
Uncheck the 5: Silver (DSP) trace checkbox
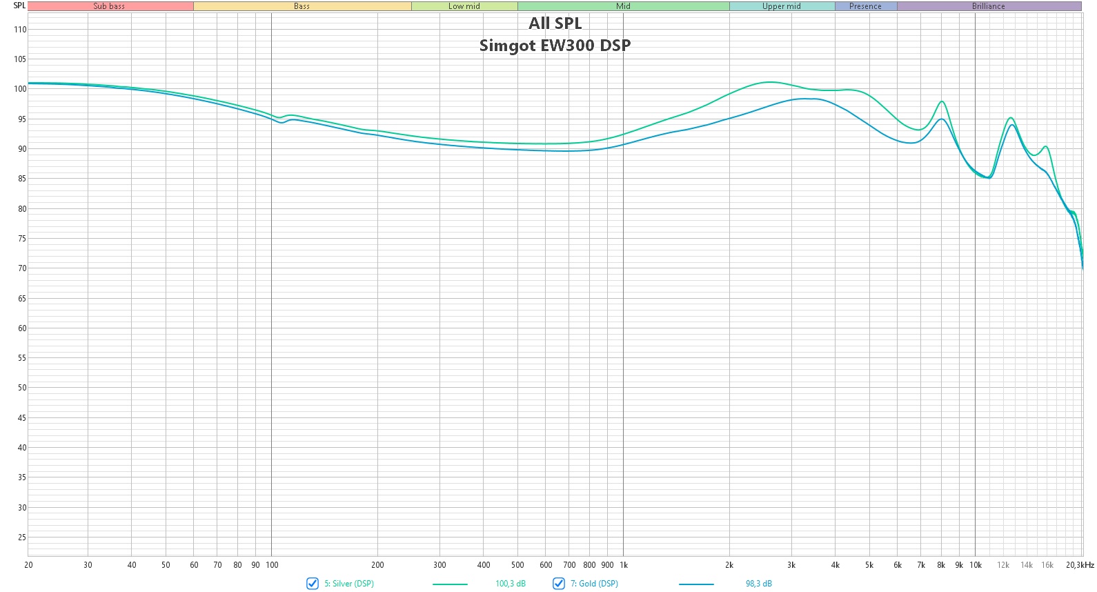(x=313, y=584)
